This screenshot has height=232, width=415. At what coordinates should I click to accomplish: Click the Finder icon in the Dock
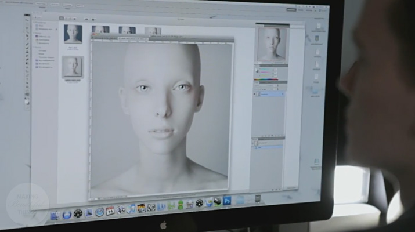tap(55, 215)
